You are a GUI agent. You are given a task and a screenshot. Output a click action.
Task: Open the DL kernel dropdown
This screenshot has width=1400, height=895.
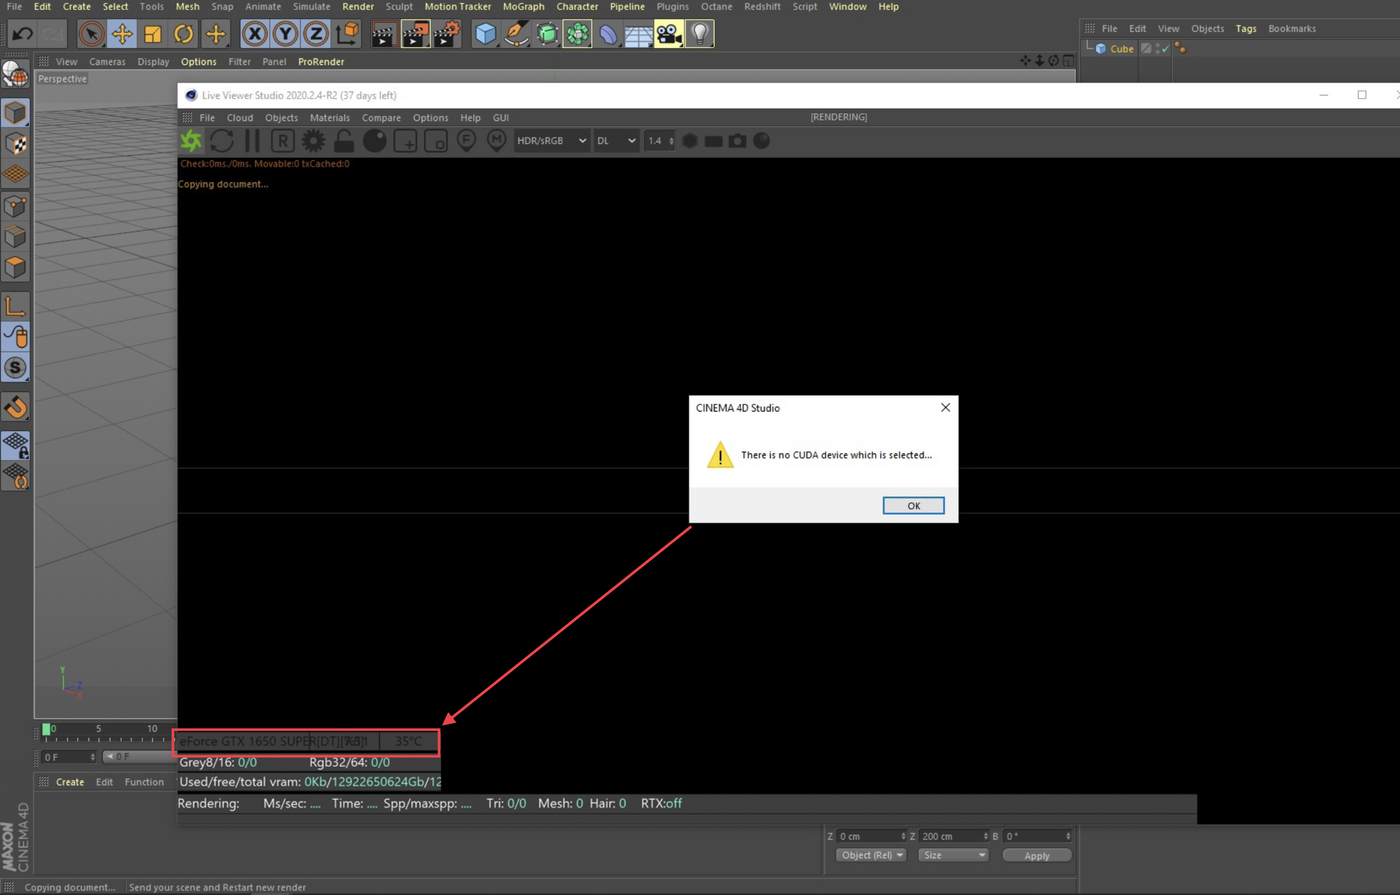[615, 141]
